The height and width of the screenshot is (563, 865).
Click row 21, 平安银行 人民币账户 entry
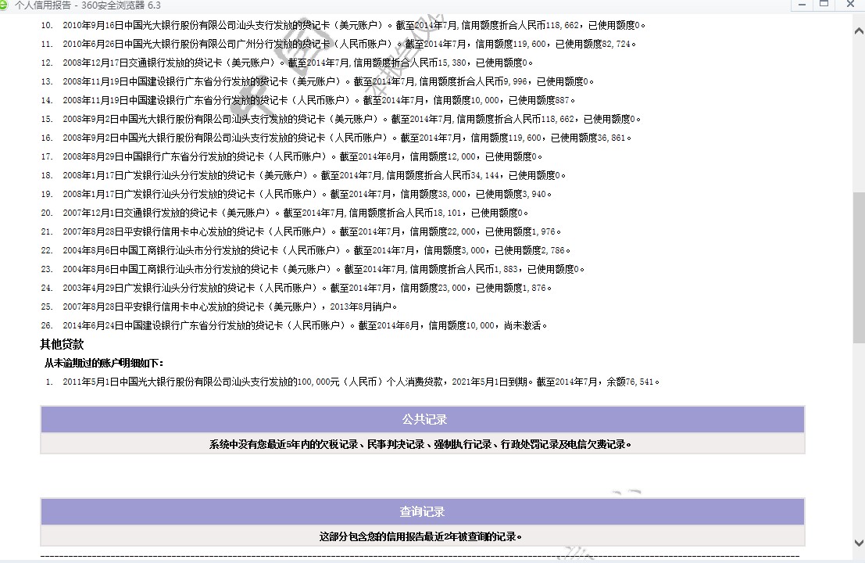click(x=301, y=231)
